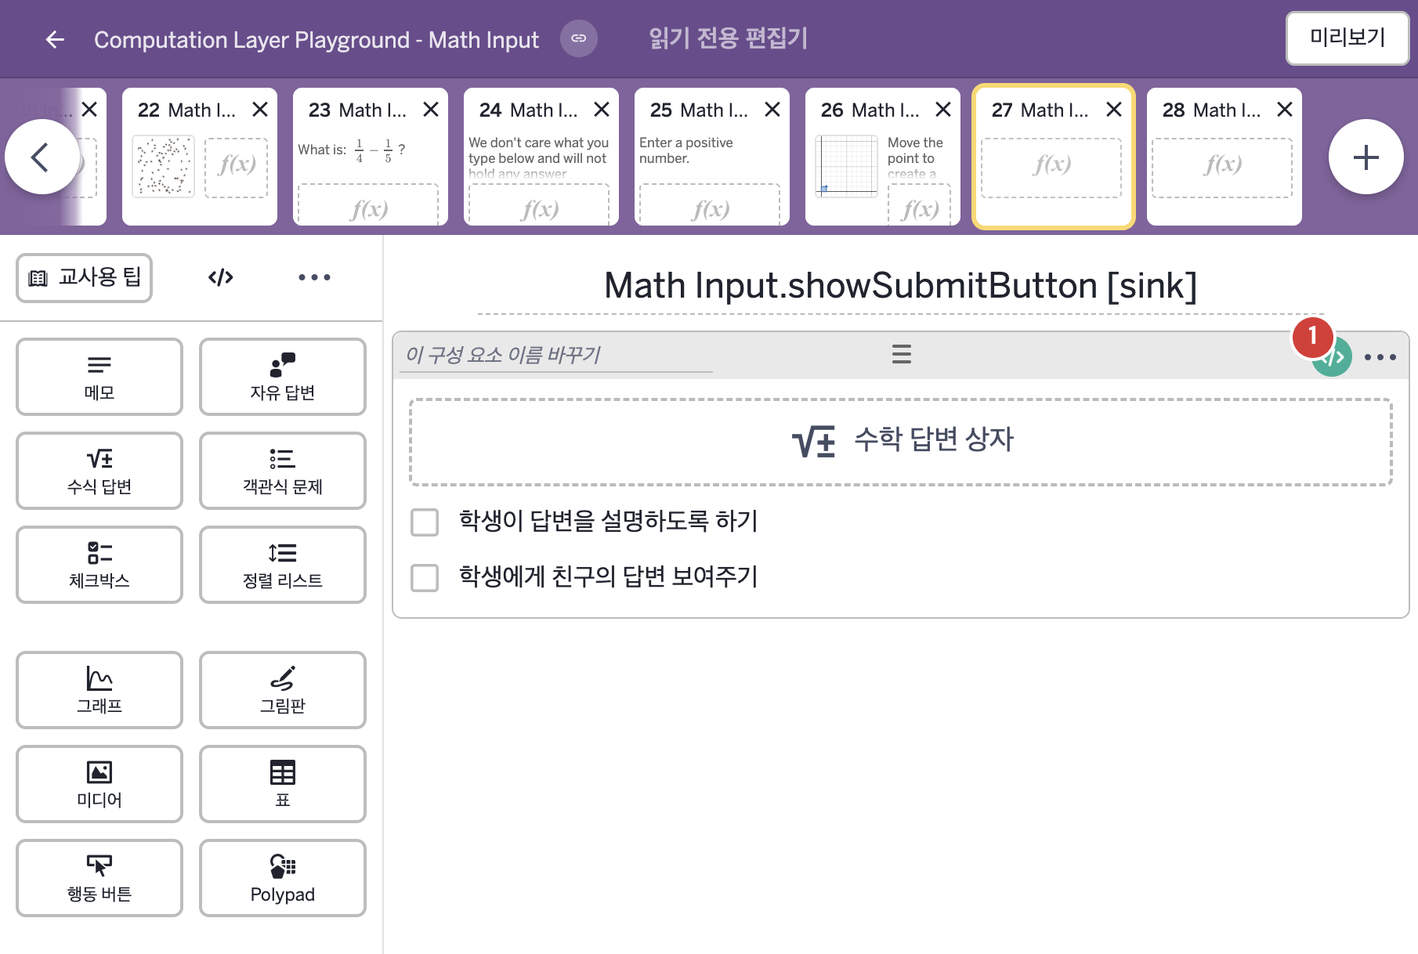The height and width of the screenshot is (954, 1418).
Task: Add a 객관식 문제 multiple choice component
Action: coord(283,471)
